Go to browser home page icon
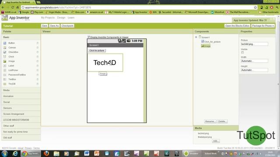 (x=17, y=7)
